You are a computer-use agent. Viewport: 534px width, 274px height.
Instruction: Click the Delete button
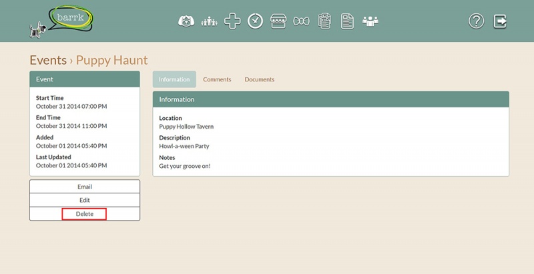(x=85, y=214)
